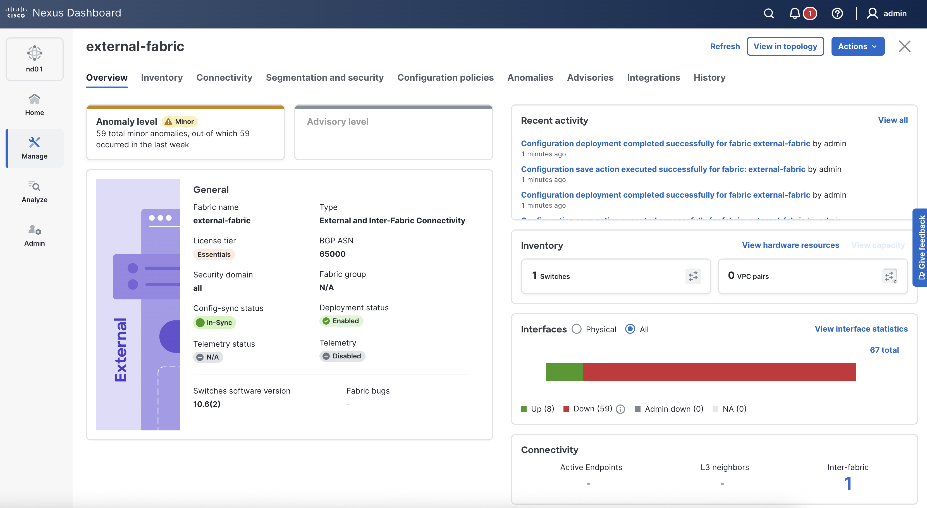Screen dimensions: 927x508
Task: Open the notifications bell icon
Action: point(795,14)
